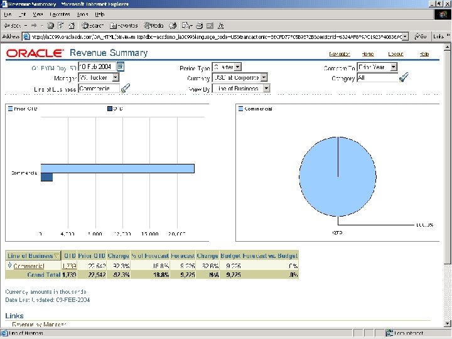Click the browser Back button
Image resolution: width=452 pixels, height=339 pixels.
coord(12,26)
